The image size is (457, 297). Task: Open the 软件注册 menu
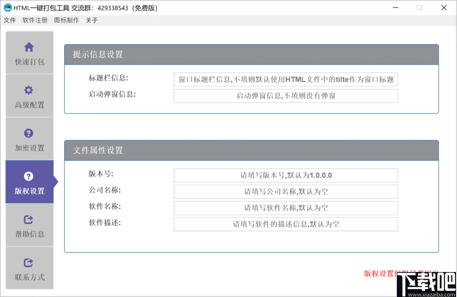tap(35, 20)
